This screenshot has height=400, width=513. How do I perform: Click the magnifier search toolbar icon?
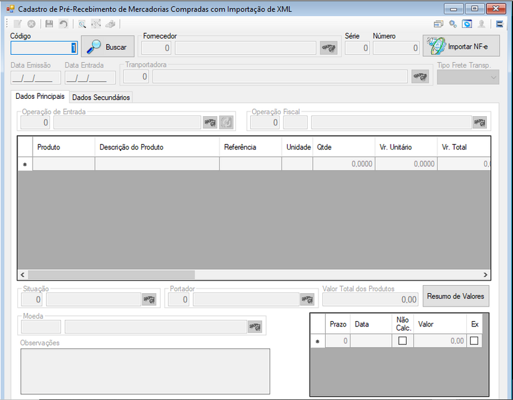pos(82,24)
